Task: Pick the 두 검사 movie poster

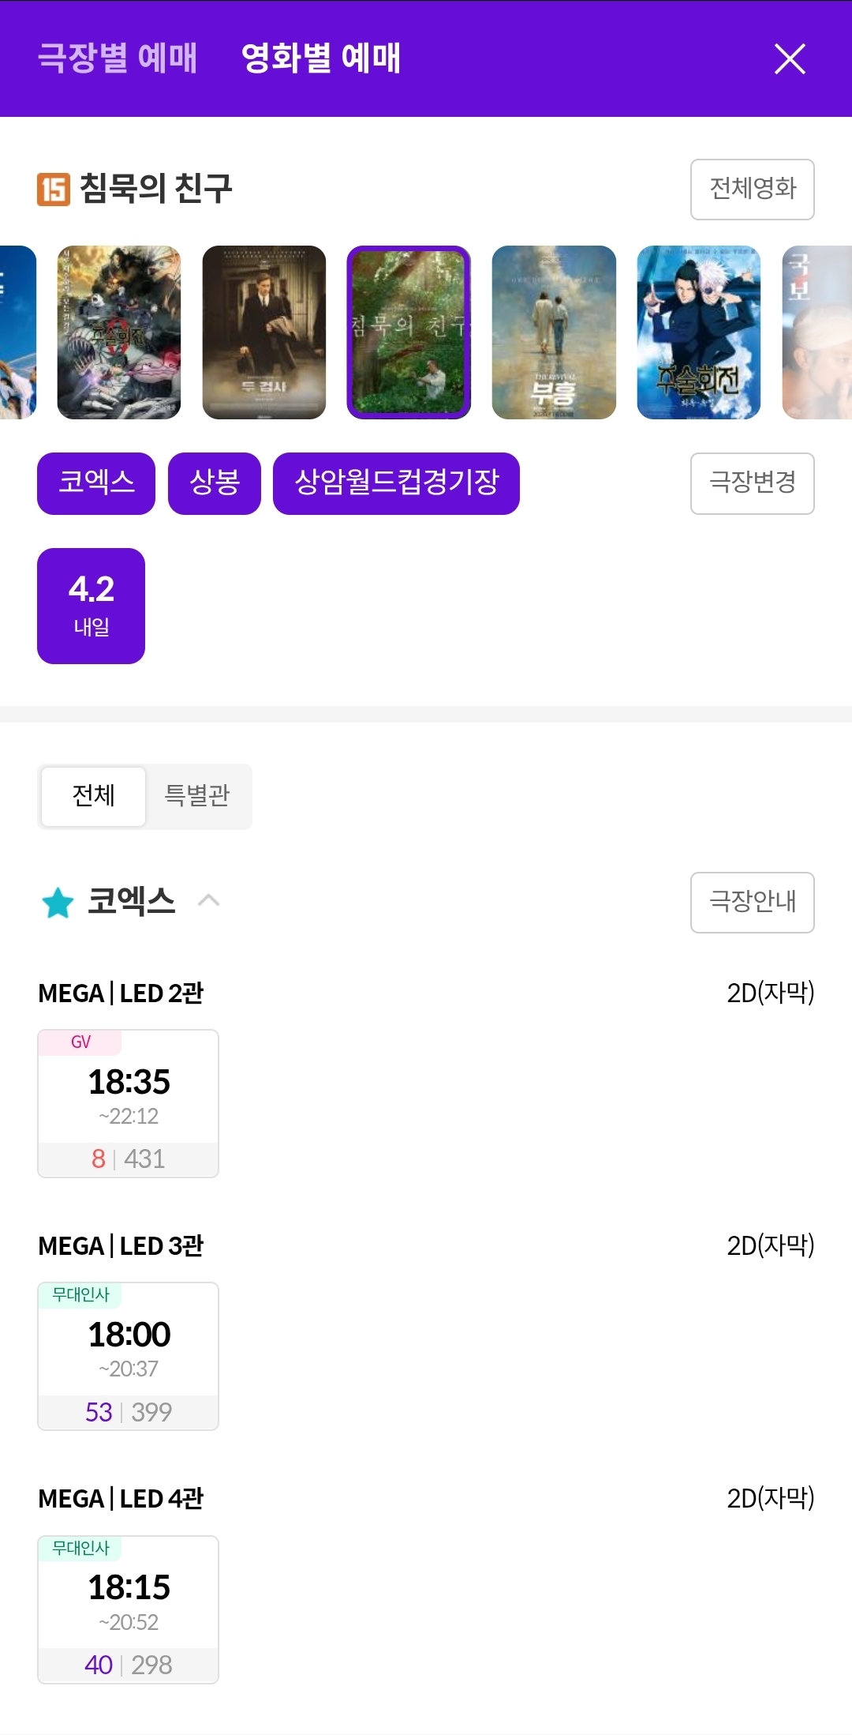Action: [264, 332]
